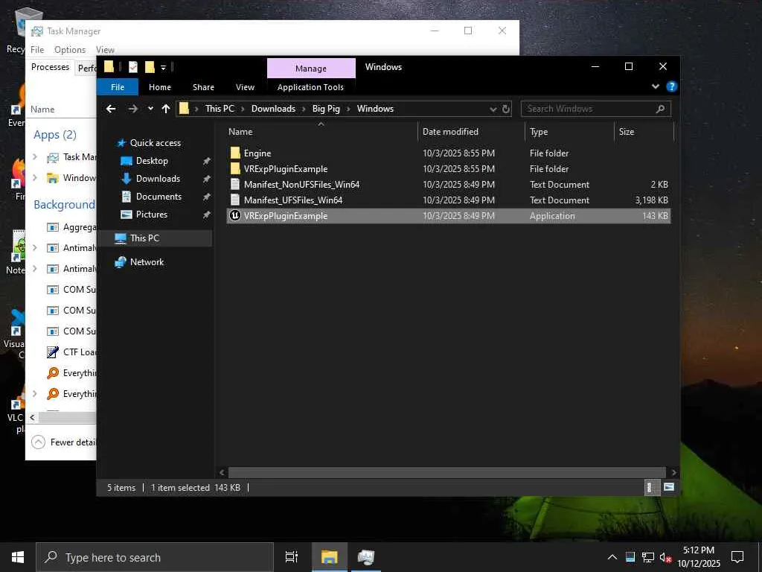Show hidden system tray icons
Image resolution: width=762 pixels, height=572 pixels.
point(612,557)
